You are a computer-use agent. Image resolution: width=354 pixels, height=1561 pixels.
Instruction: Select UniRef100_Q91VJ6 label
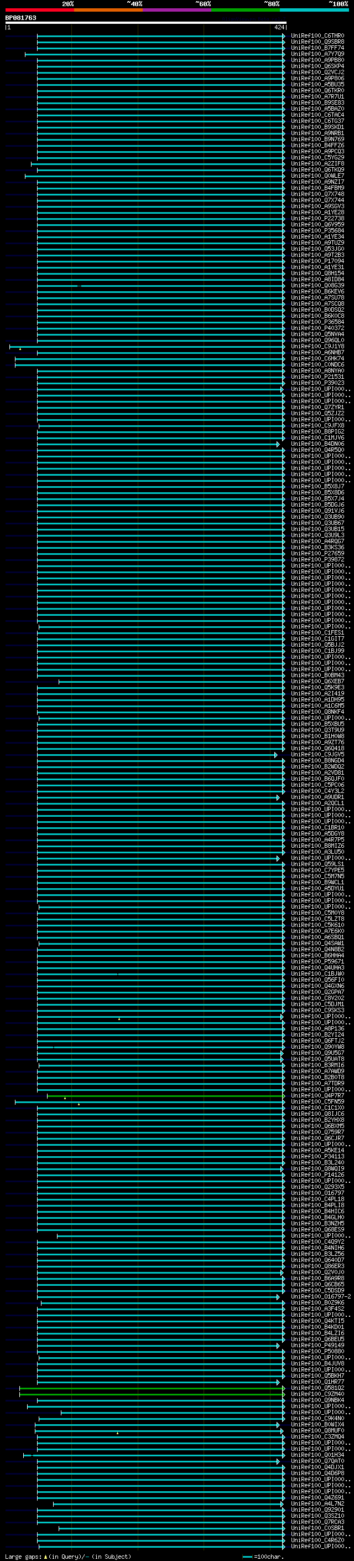[317, 510]
